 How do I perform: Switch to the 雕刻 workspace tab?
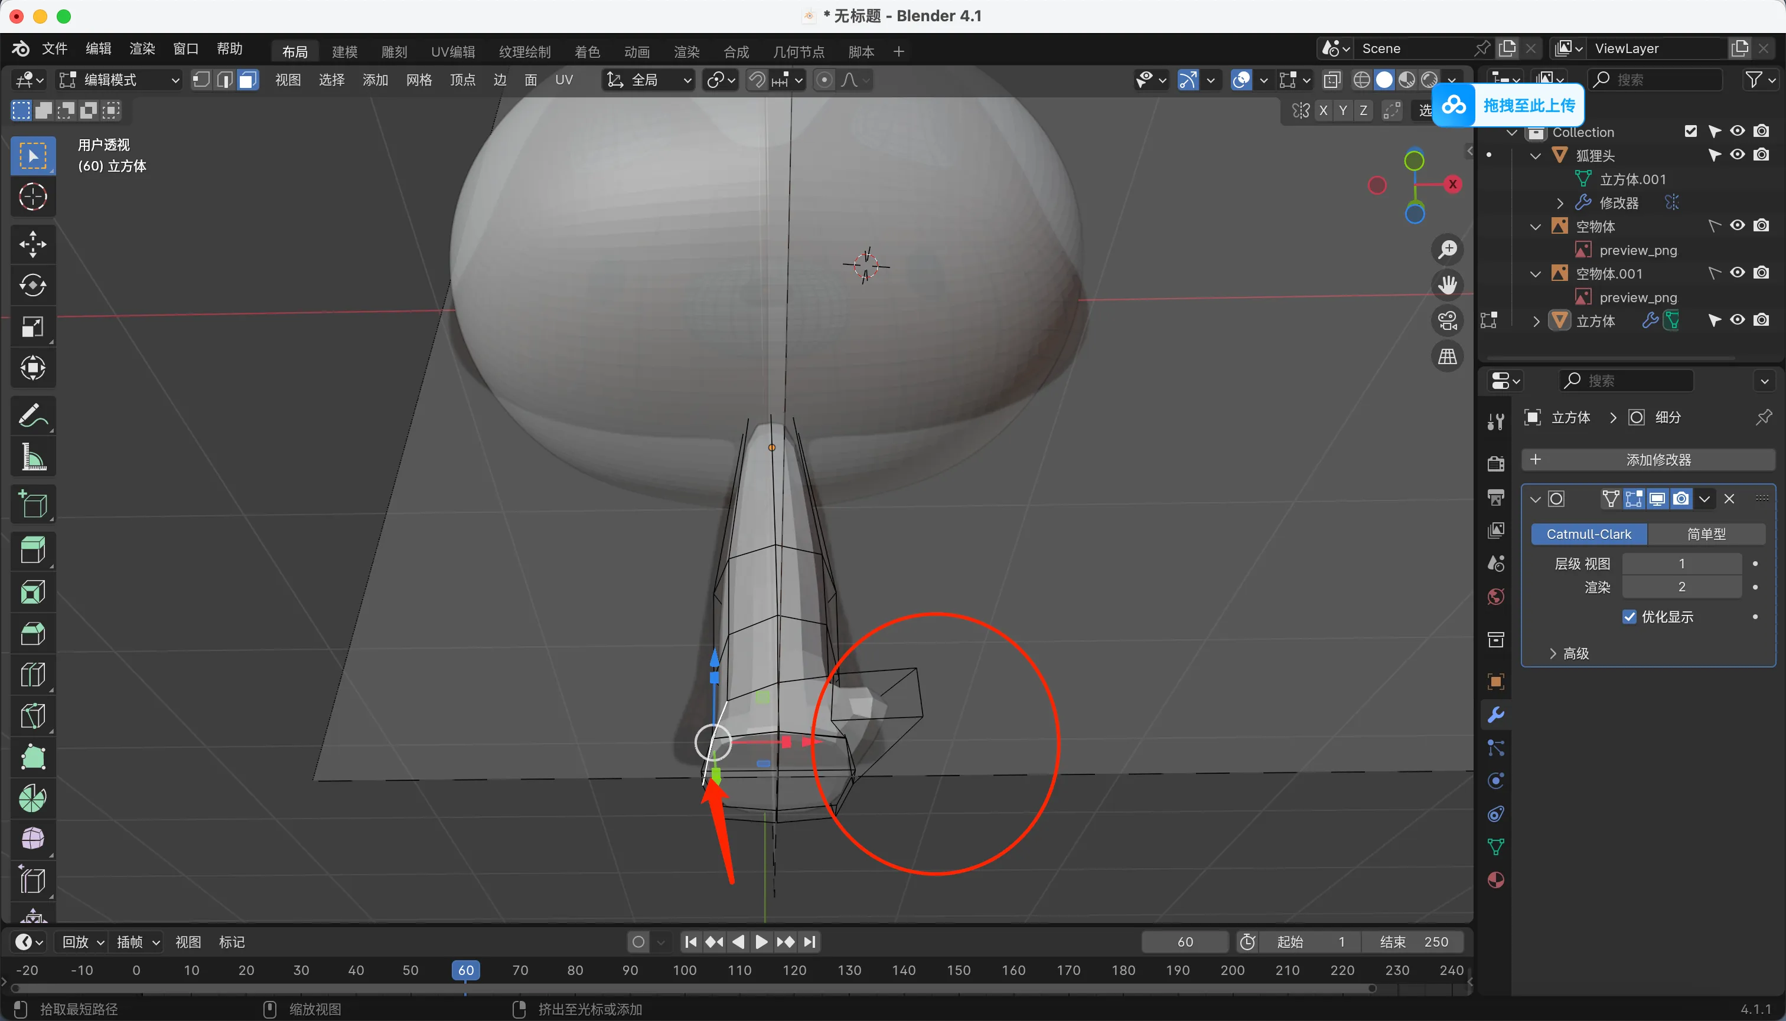[394, 51]
